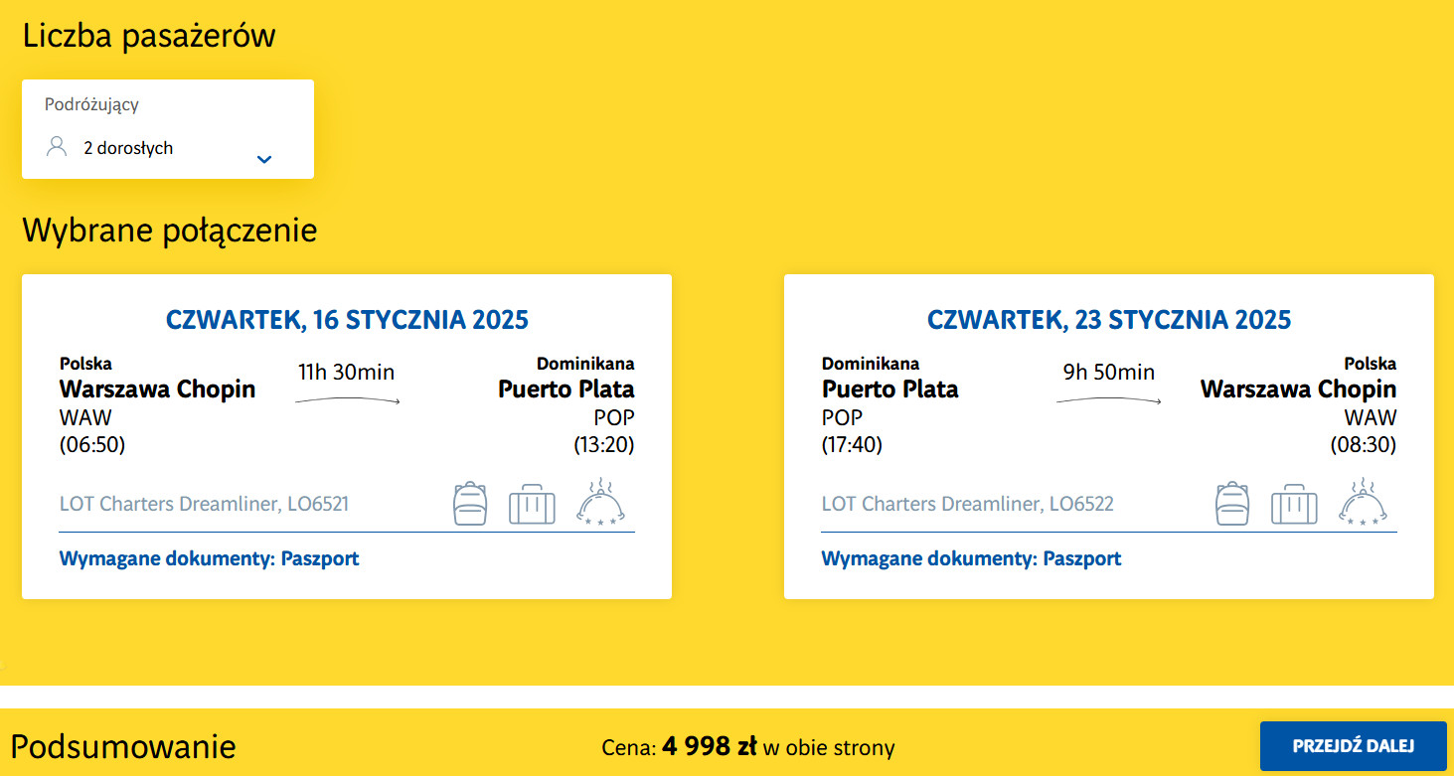Viewport: 1454px width, 776px height.
Task: Click the flight arrow under 11h 30min
Action: click(x=347, y=400)
